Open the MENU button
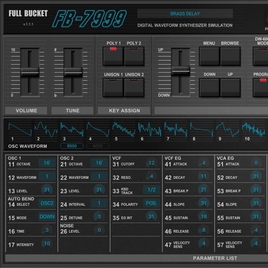The width and height of the screenshot is (268, 268). pyautogui.click(x=209, y=56)
